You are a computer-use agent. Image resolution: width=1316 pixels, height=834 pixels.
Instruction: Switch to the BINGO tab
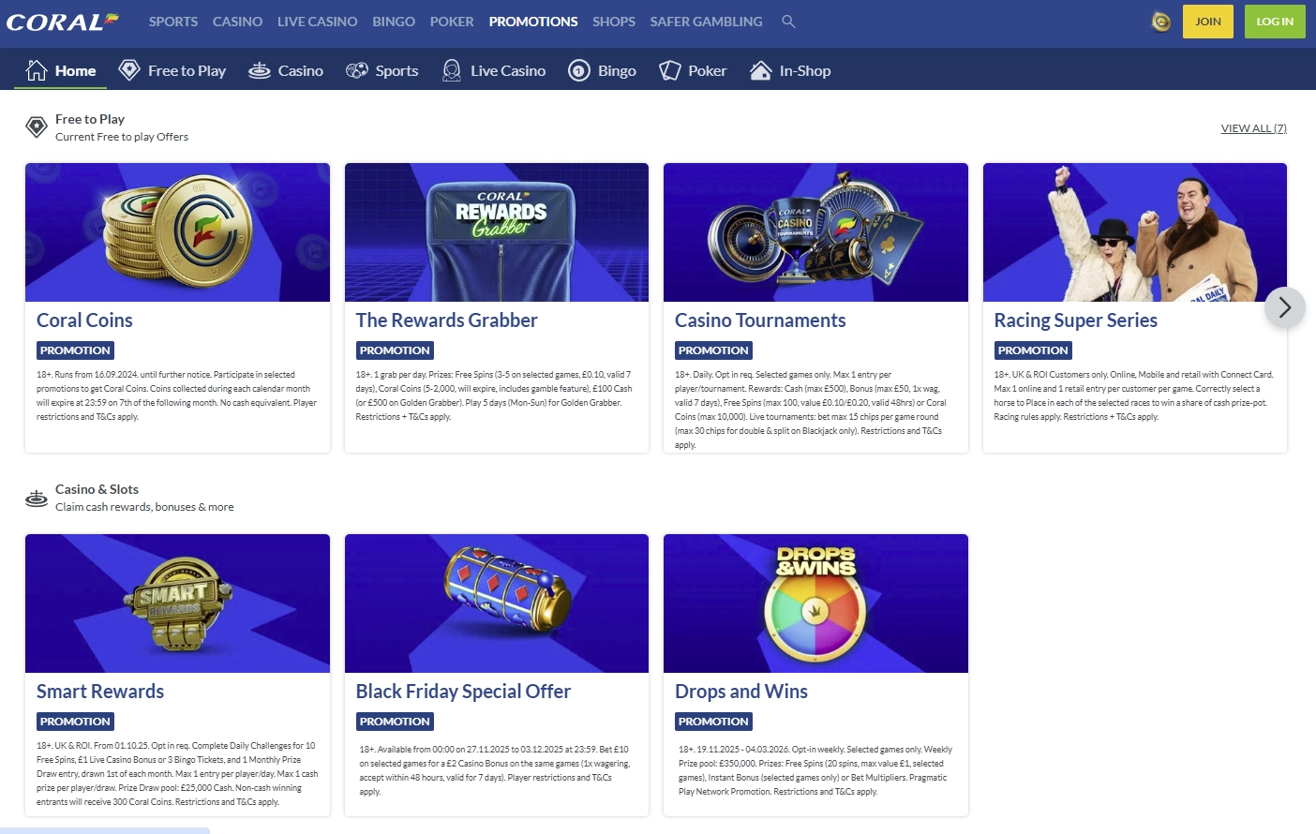(393, 21)
